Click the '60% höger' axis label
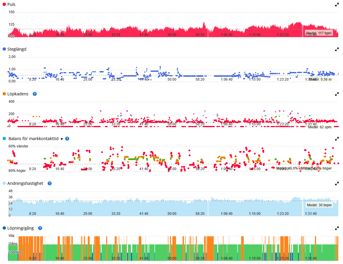 [x=17, y=171]
